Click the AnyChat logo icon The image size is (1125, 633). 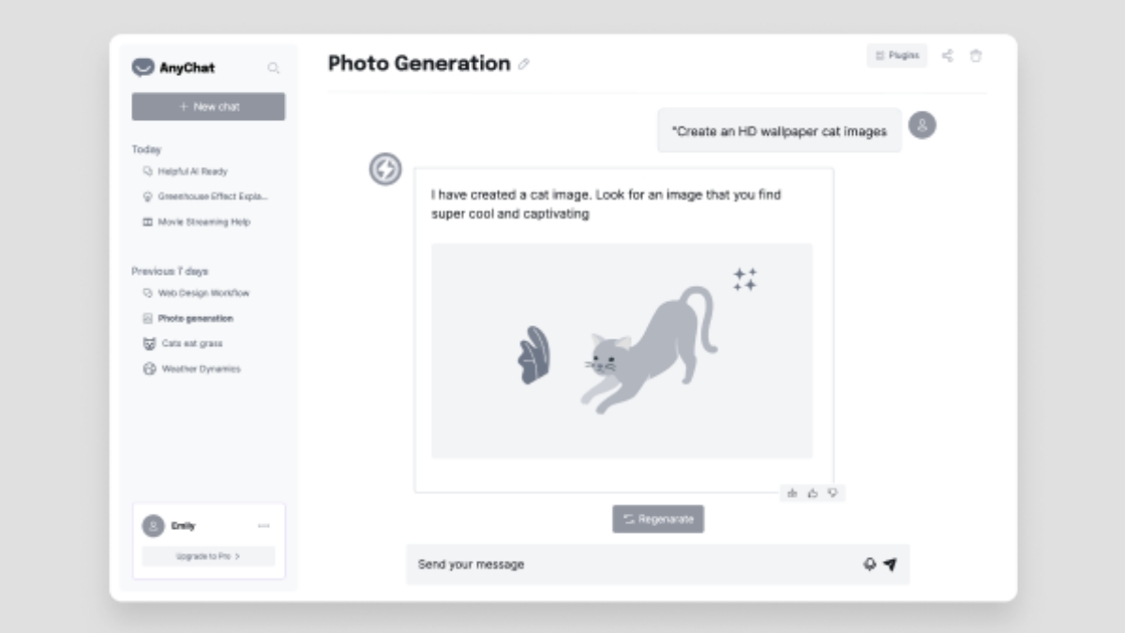[x=142, y=68]
